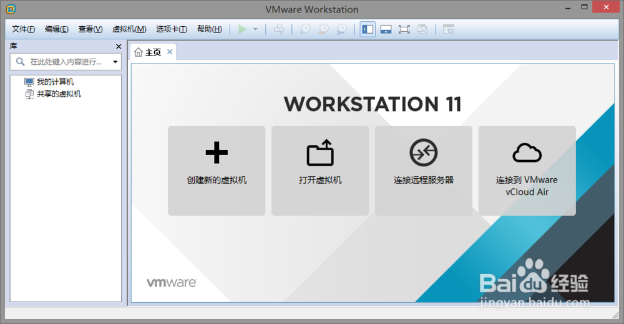This screenshot has height=324, width=624.
Task: Open the 编辑(E) menu
Action: (x=57, y=29)
